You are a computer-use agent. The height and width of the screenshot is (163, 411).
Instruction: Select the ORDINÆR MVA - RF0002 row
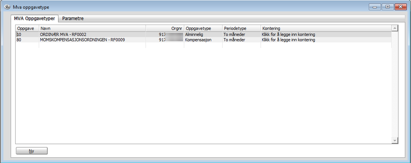tap(203, 34)
